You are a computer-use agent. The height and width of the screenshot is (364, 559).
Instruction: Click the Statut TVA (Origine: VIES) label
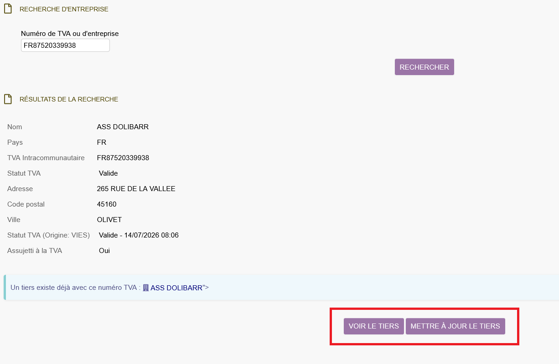point(48,235)
